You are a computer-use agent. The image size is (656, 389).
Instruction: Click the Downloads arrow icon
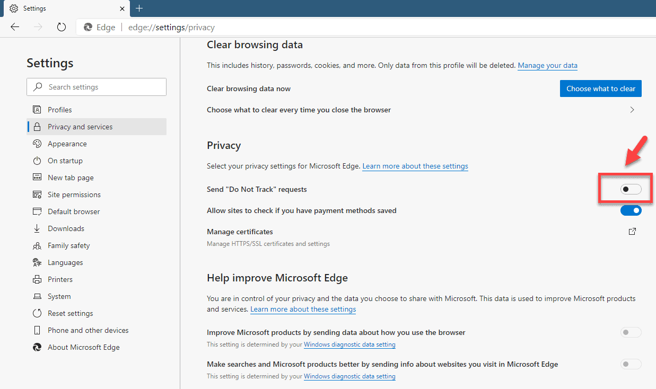point(37,228)
